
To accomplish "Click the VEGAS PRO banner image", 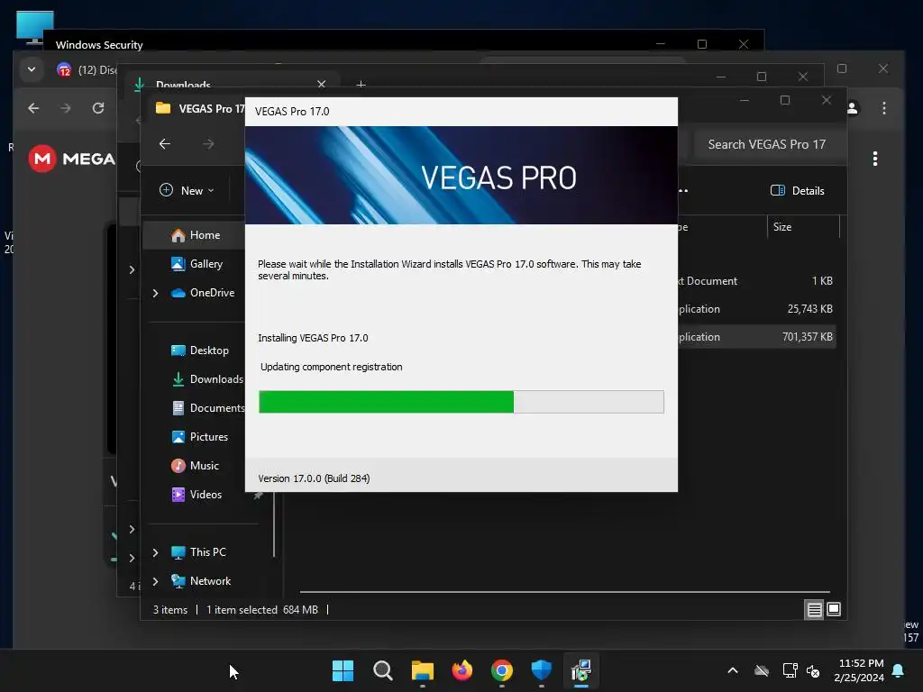I will [x=461, y=176].
